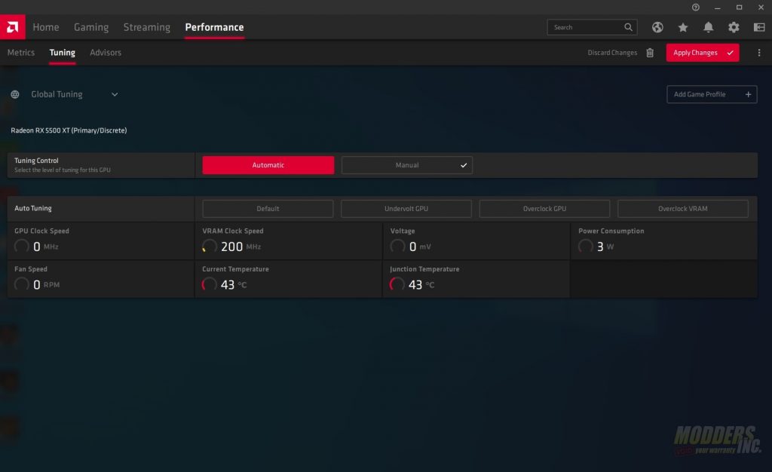Image resolution: width=772 pixels, height=472 pixels.
Task: Click the VRAM Clock Speed gauge
Action: (210, 246)
